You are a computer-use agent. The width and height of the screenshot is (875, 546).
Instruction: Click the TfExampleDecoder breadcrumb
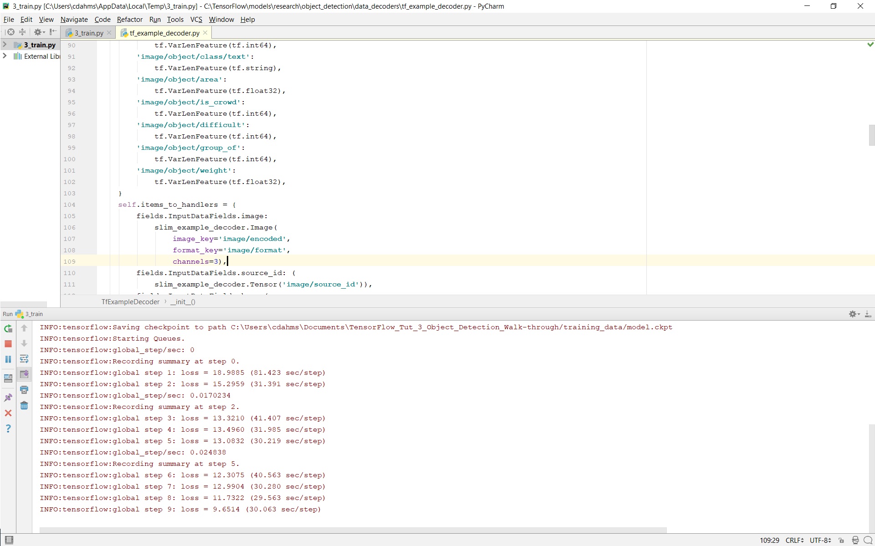(130, 302)
